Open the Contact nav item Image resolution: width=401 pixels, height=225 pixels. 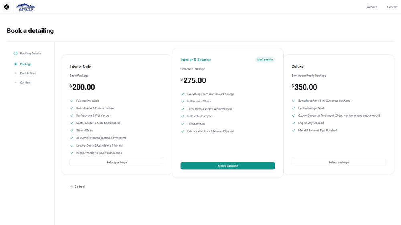click(392, 7)
